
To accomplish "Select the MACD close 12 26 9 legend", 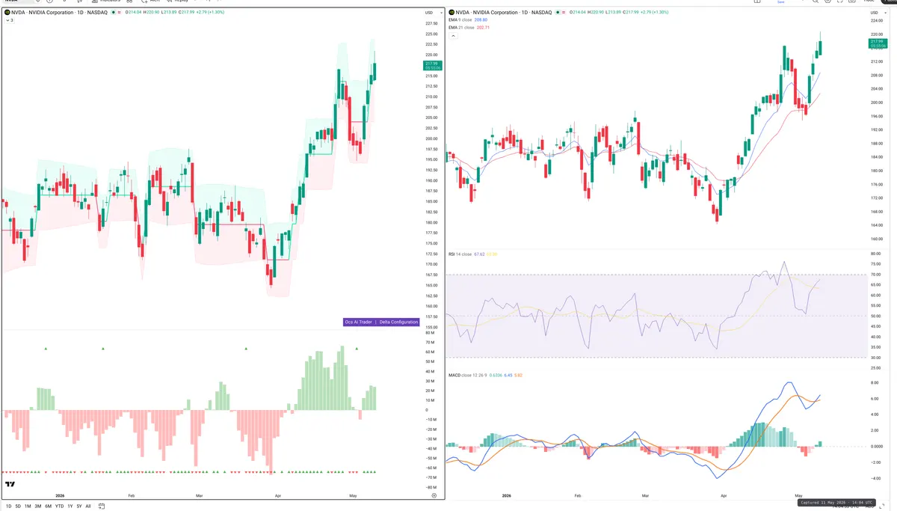I will (467, 375).
